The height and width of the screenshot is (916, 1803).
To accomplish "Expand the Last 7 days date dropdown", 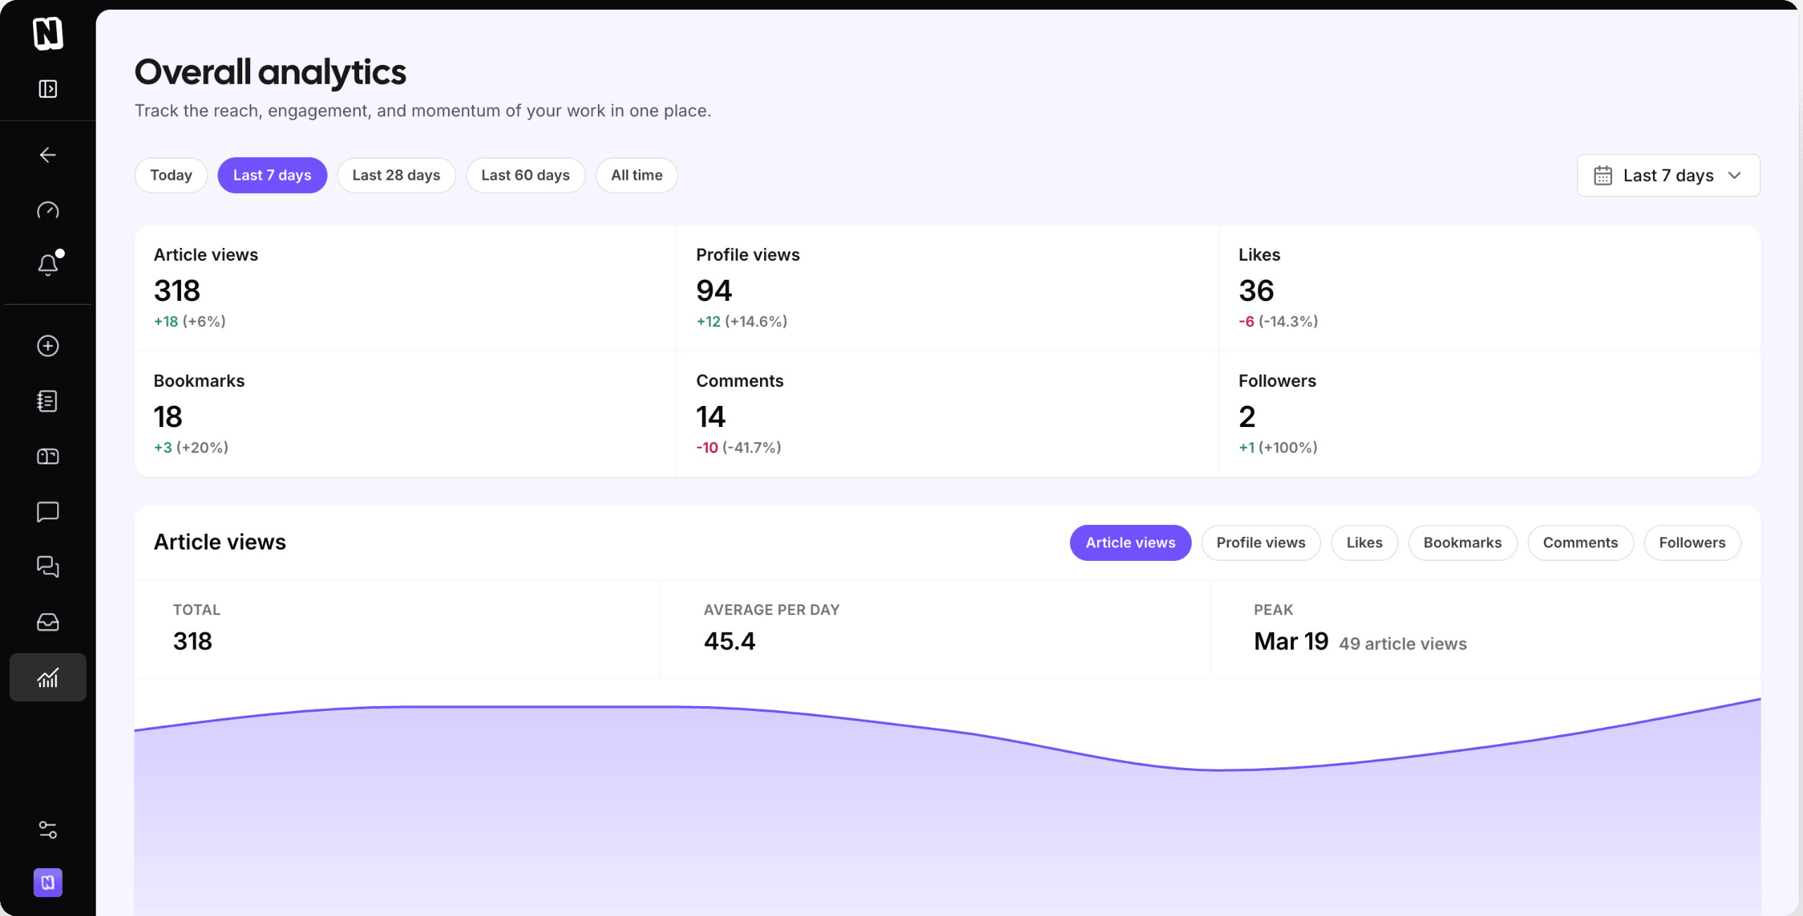I will [x=1668, y=175].
